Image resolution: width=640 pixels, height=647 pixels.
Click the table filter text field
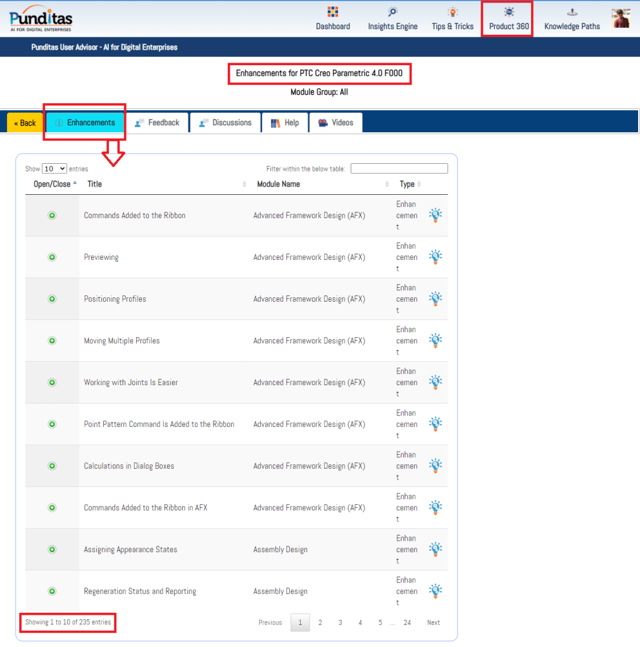coord(399,169)
